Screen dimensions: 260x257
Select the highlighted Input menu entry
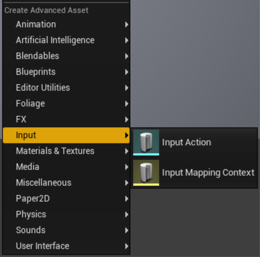[66, 135]
